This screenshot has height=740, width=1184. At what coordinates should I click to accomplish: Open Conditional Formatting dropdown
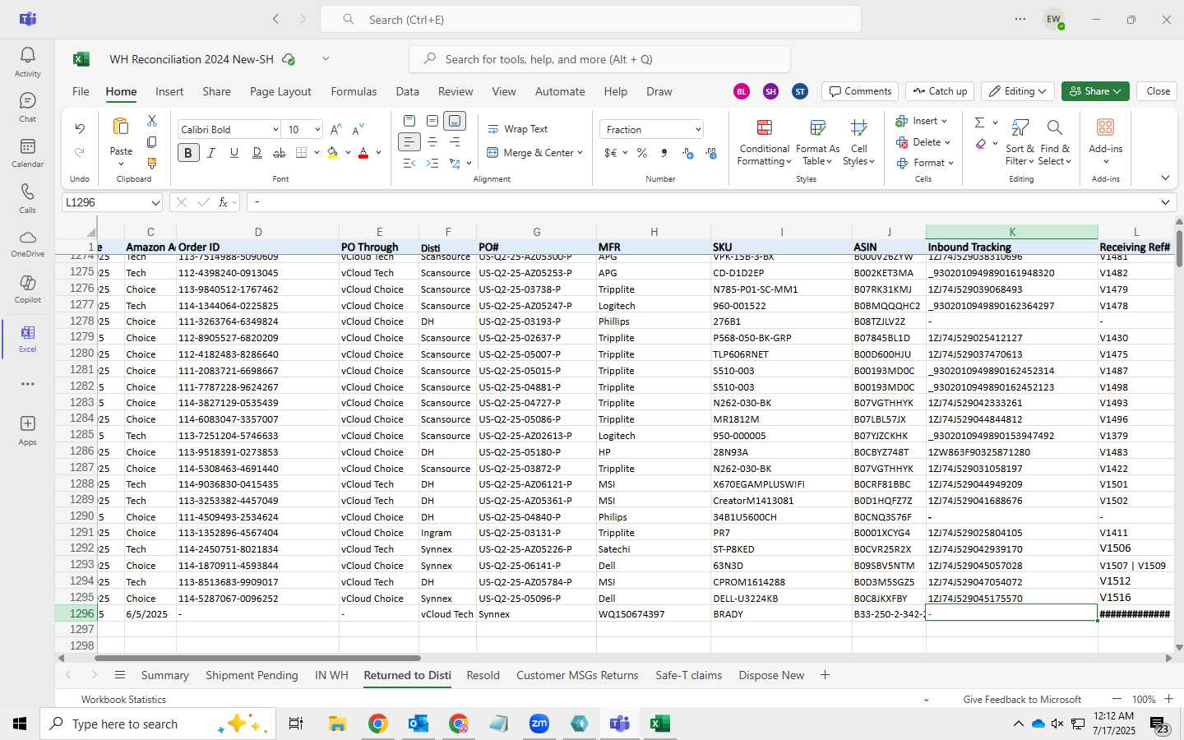764,142
